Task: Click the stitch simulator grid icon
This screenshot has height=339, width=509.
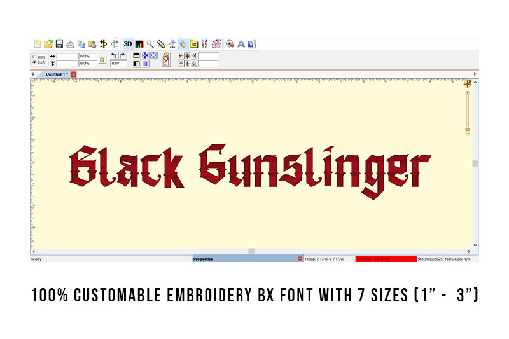Action: click(x=216, y=44)
